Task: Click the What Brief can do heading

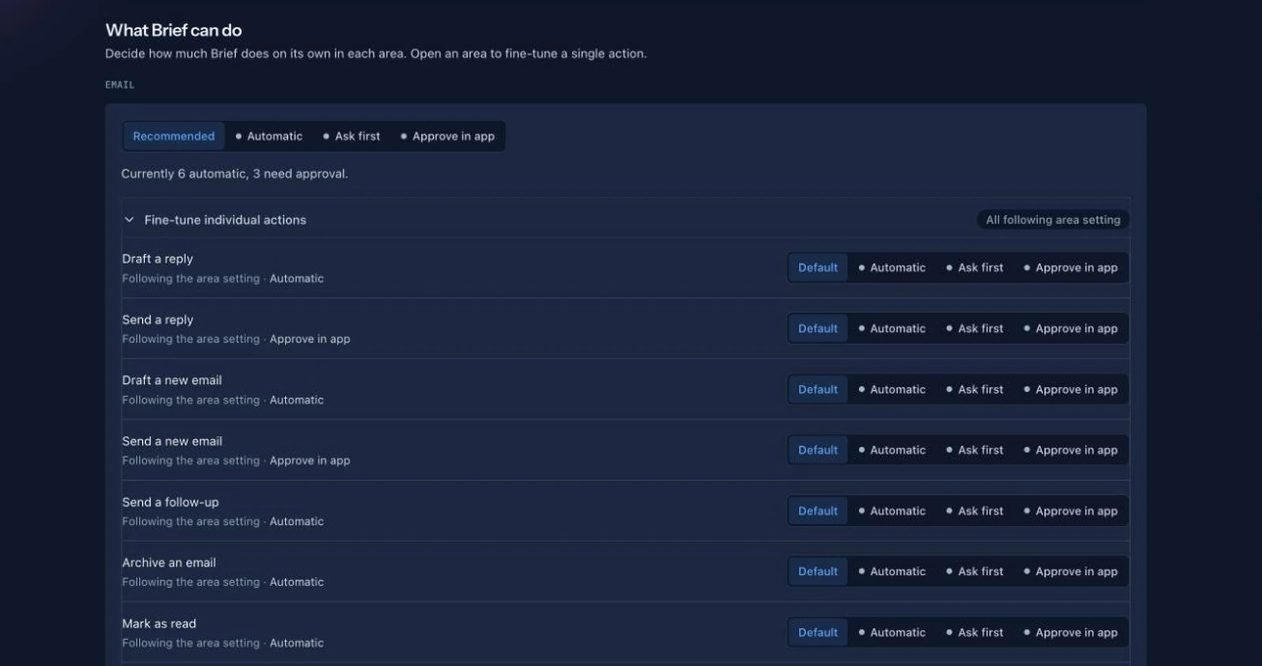Action: point(174,30)
